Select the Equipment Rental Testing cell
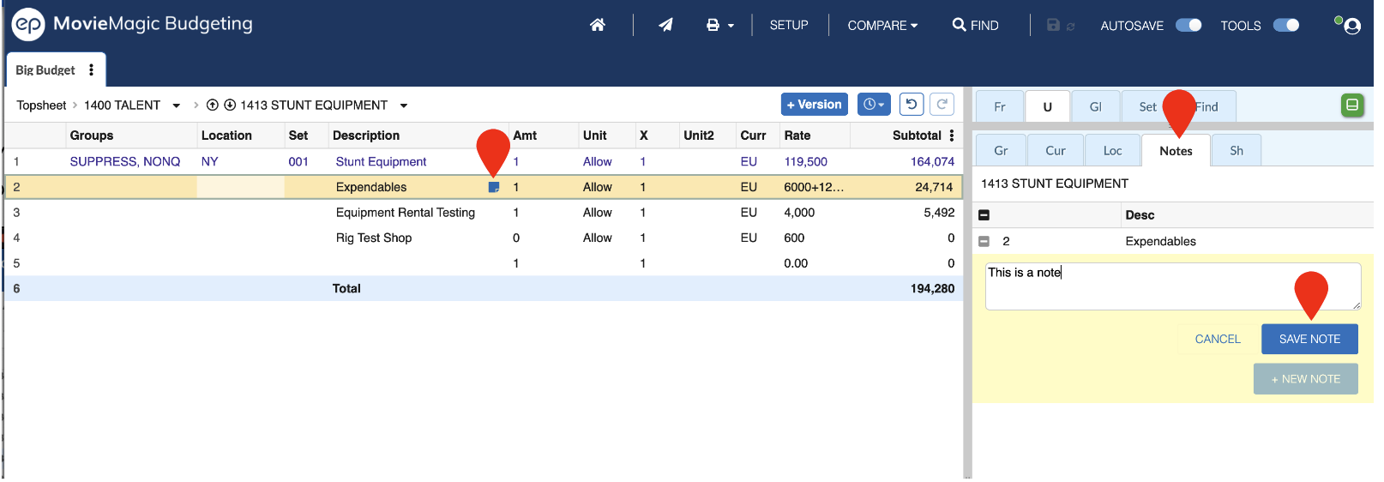Image resolution: width=1384 pixels, height=482 pixels. pyautogui.click(x=406, y=213)
